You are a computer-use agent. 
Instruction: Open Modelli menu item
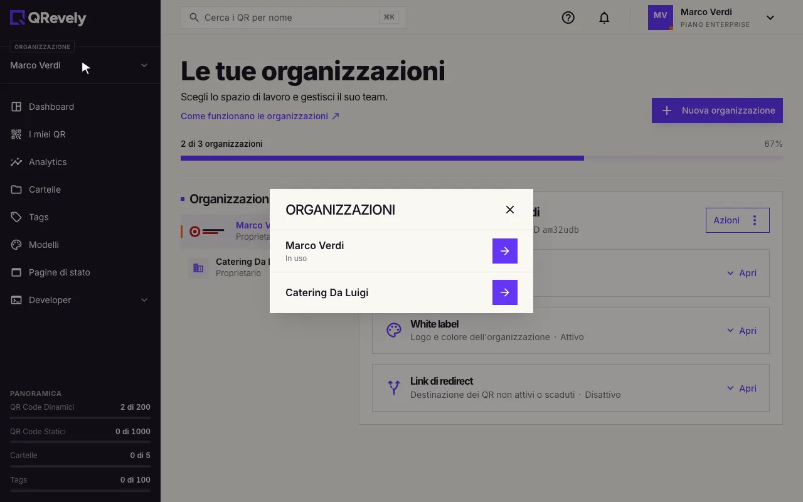tap(80, 245)
